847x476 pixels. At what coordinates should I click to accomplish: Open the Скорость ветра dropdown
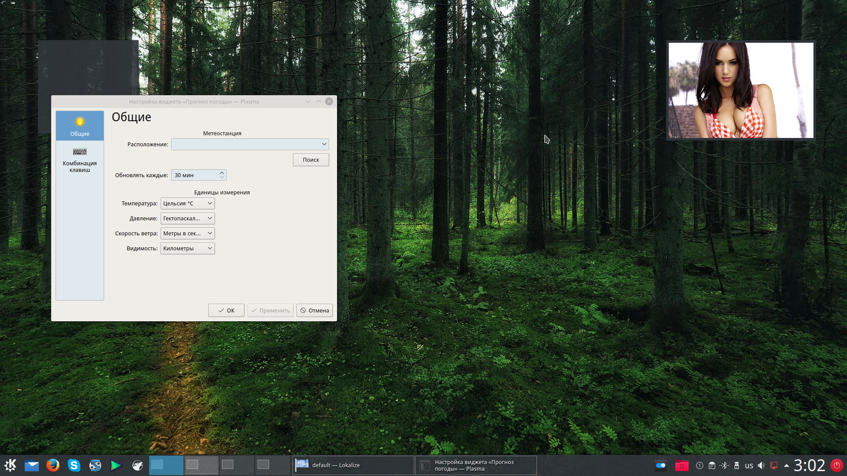tap(187, 233)
